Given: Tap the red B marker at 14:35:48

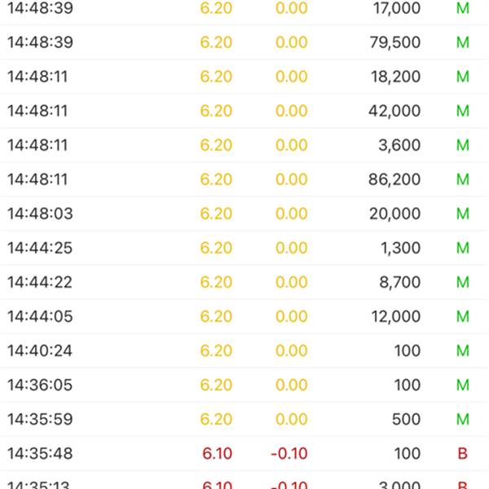Looking at the screenshot, I should [x=462, y=453].
